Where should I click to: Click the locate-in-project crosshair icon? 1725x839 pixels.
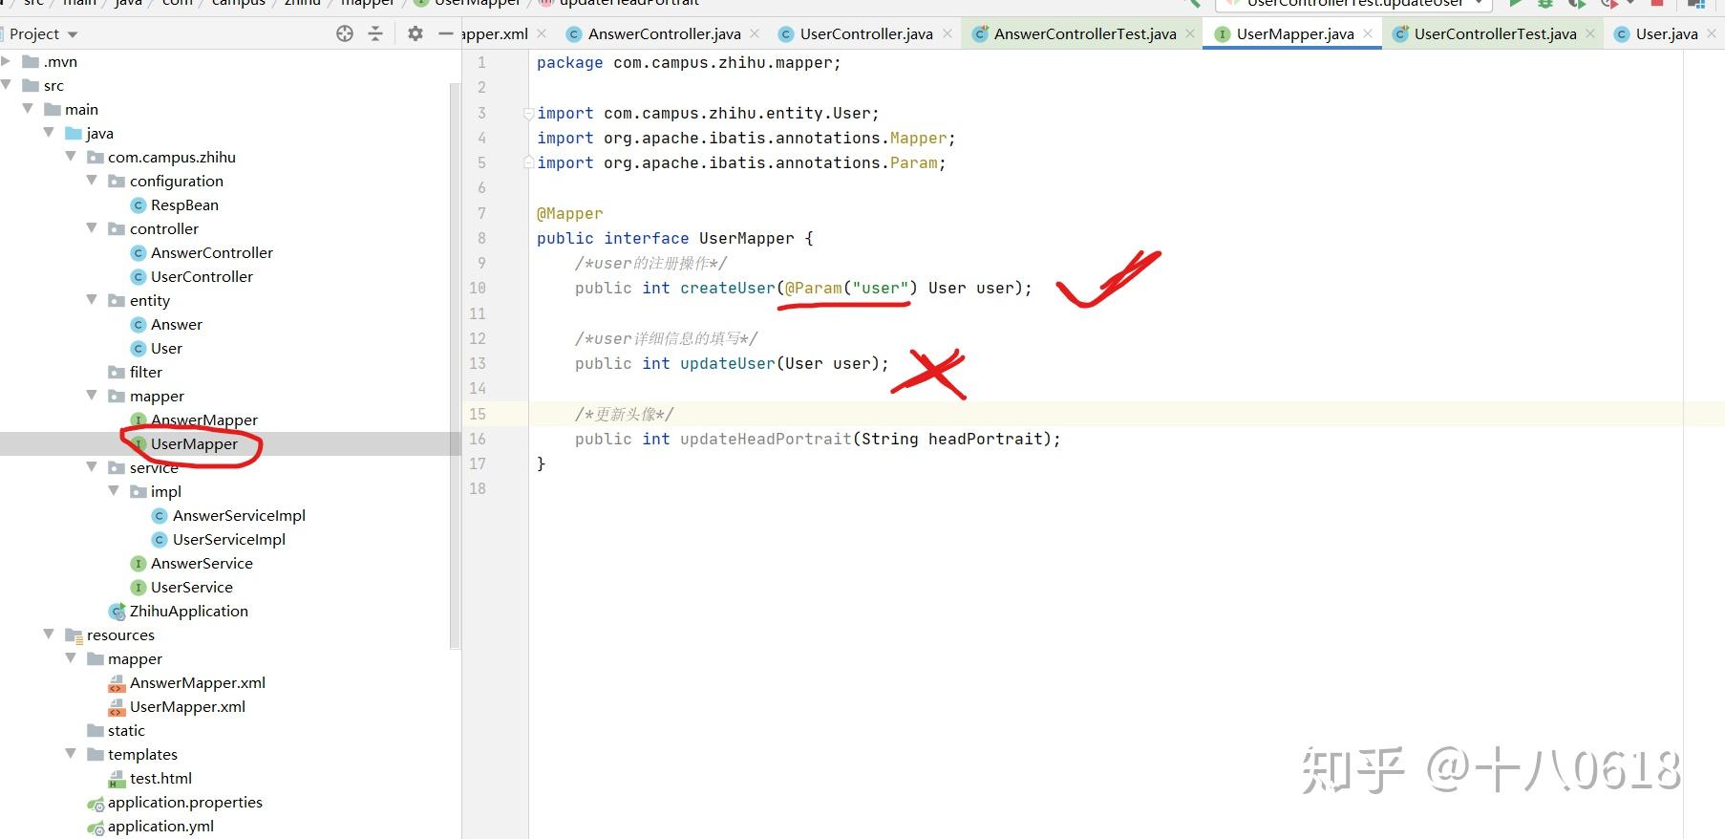coord(345,33)
